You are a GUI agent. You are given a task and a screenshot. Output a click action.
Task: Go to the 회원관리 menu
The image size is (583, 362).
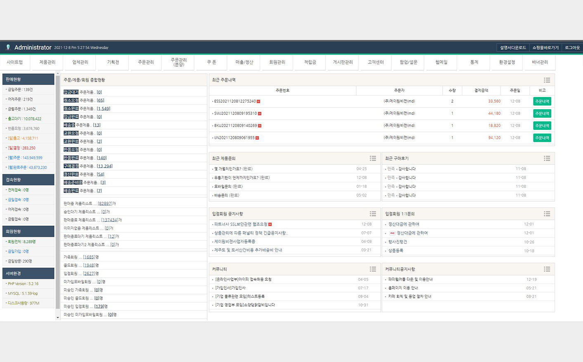pos(277,62)
